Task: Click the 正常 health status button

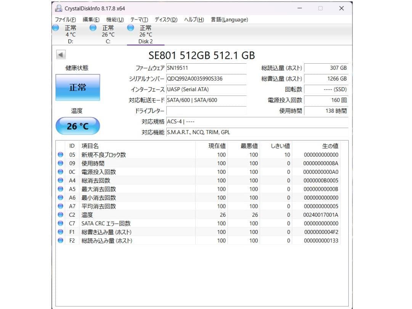Action: [x=78, y=87]
